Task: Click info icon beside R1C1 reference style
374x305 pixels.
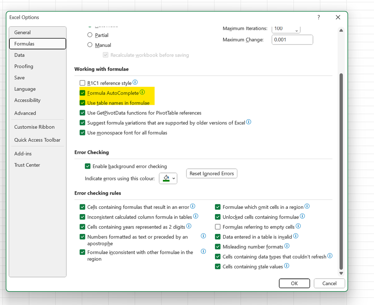Action: [135, 82]
